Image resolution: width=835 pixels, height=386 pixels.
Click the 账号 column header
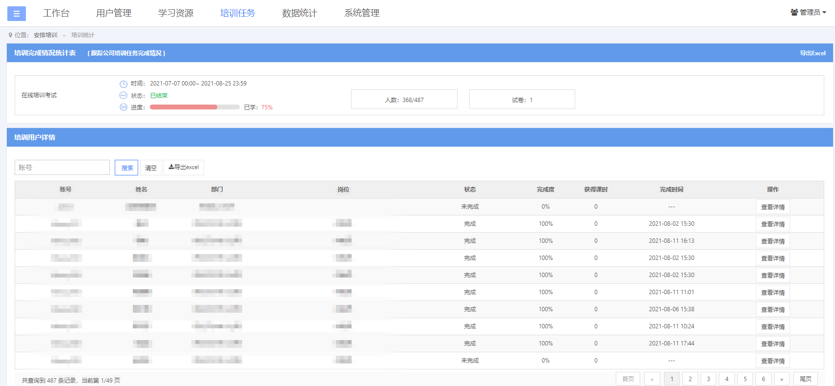[65, 190]
